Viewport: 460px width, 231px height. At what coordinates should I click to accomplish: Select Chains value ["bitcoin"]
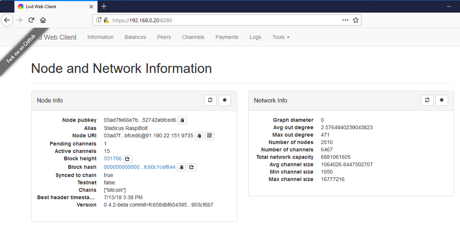115,190
